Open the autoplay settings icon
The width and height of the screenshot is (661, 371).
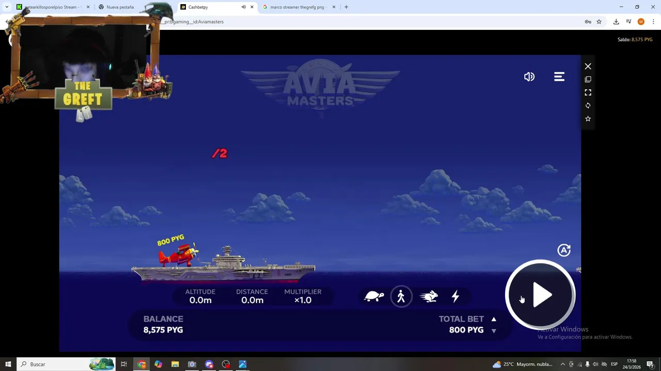564,250
